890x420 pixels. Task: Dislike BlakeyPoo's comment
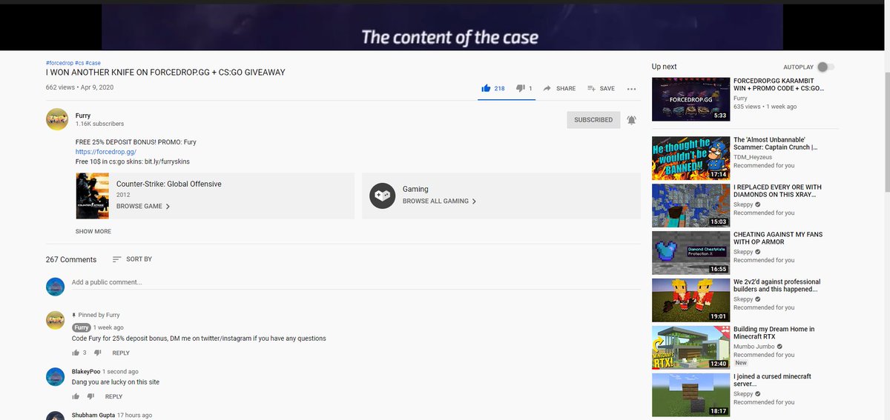pyautogui.click(x=90, y=396)
